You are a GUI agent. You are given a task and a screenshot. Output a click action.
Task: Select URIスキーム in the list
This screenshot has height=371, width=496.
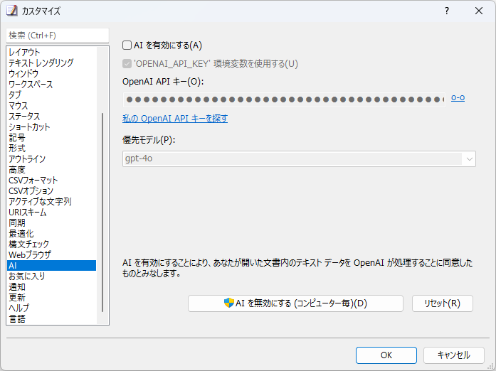51,213
